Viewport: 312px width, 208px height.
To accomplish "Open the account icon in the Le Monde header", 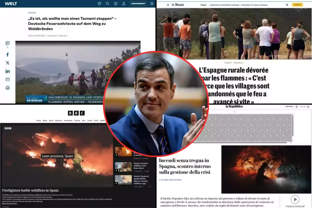I will coord(287,5).
